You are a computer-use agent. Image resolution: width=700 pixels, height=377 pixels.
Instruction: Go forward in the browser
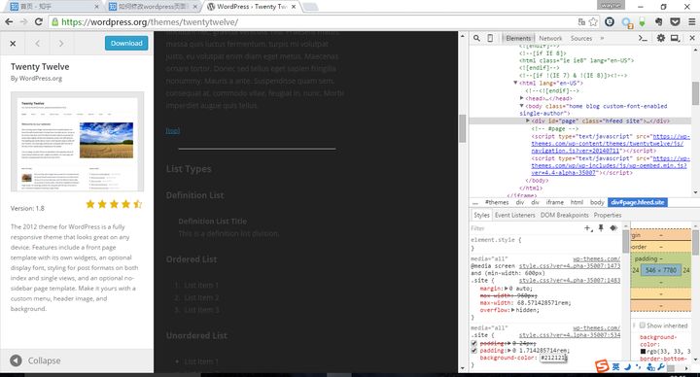(x=23, y=21)
